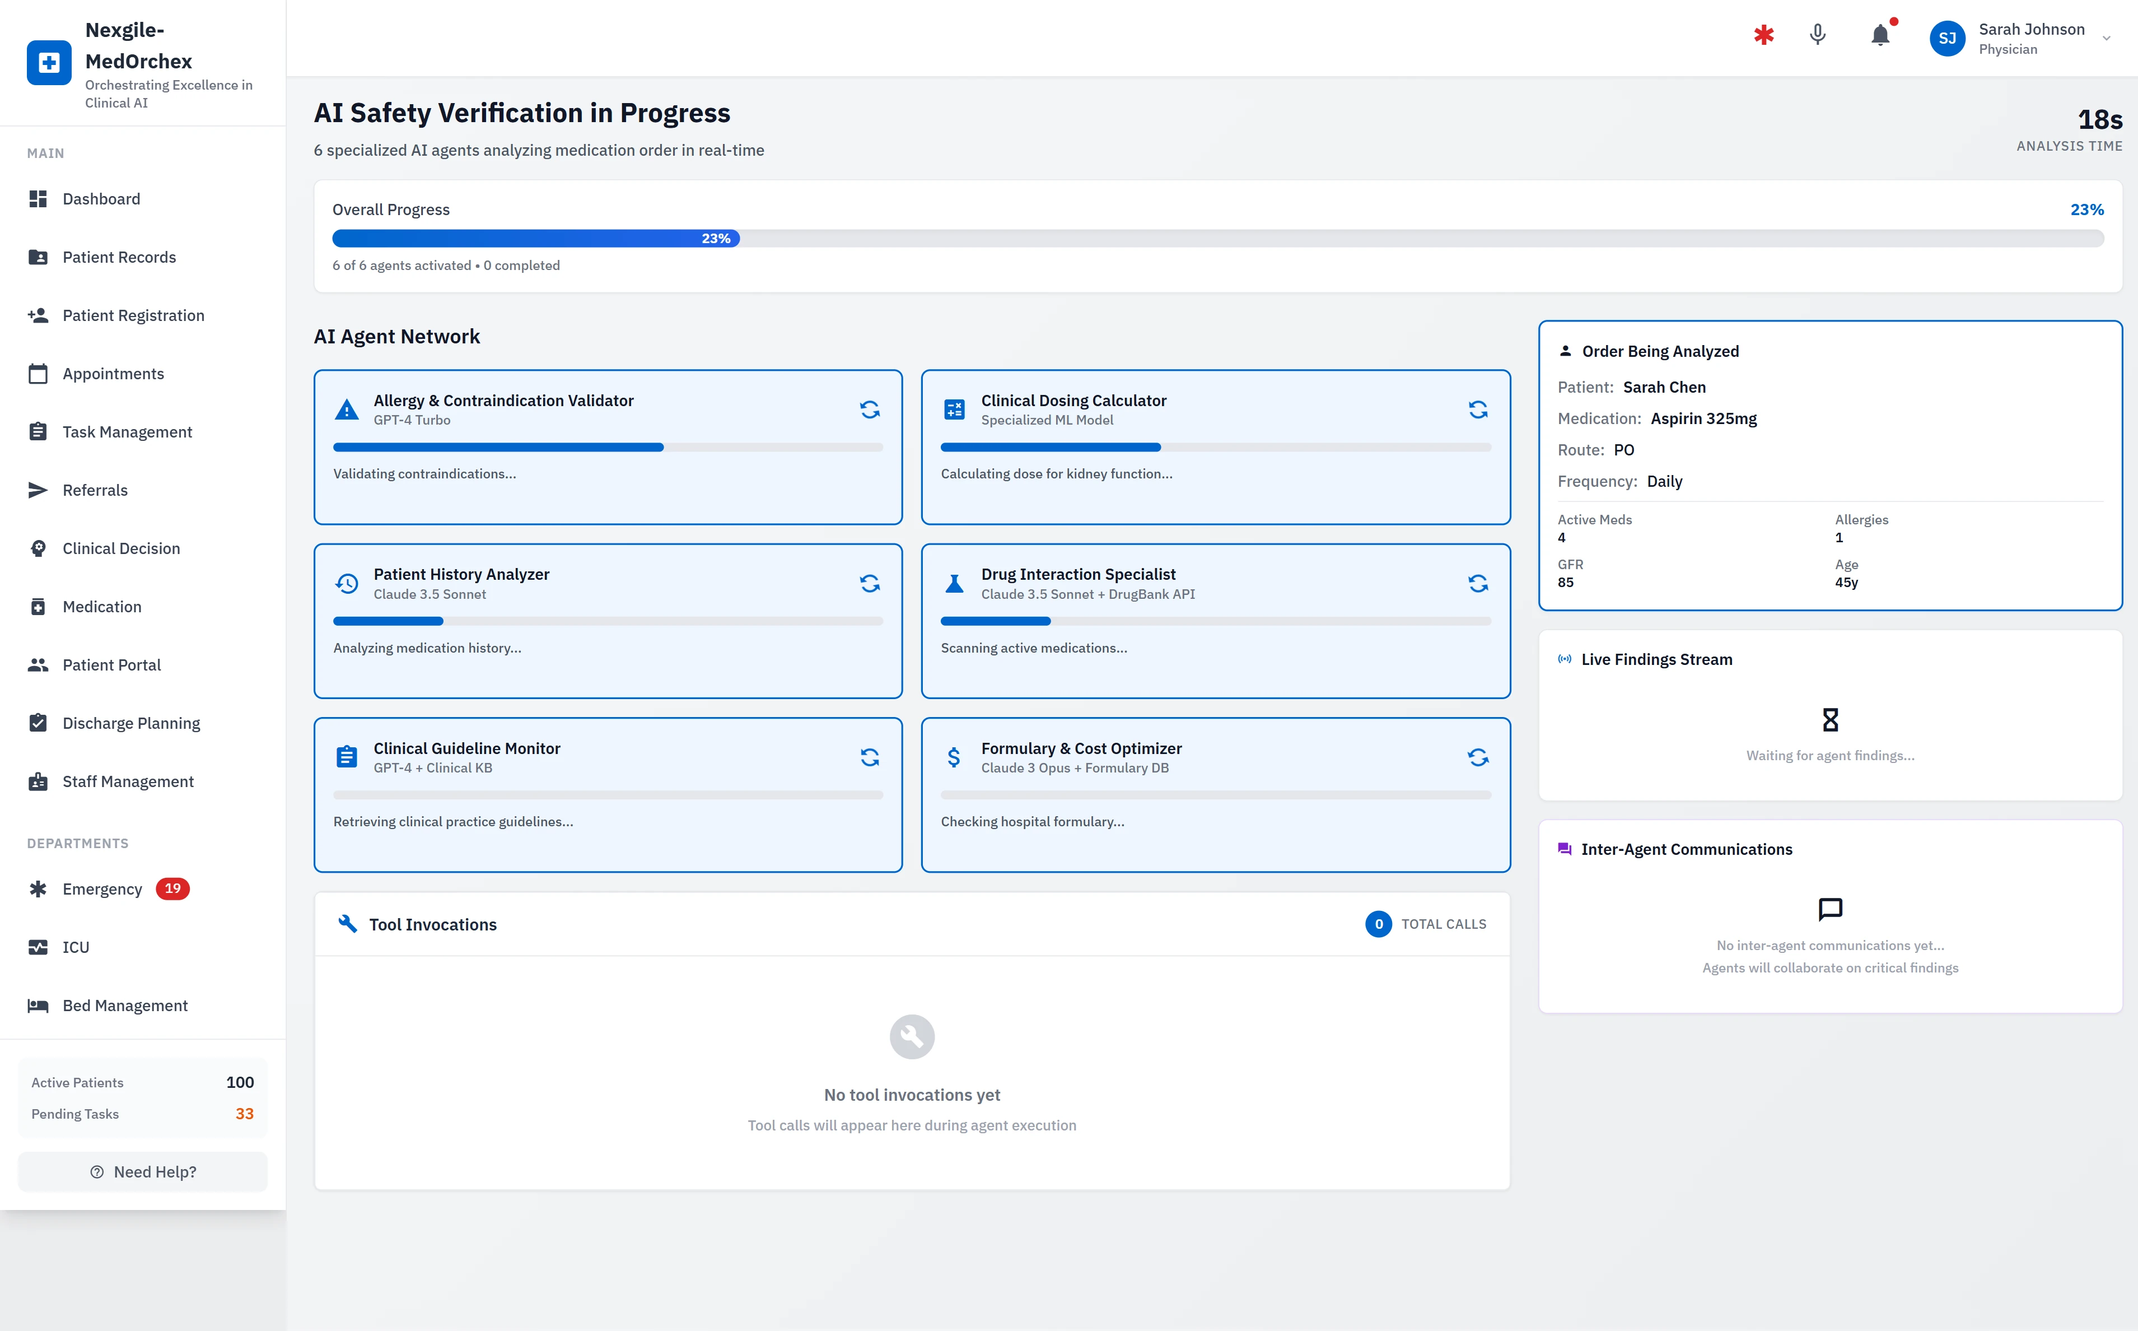This screenshot has width=2138, height=1331.
Task: Switch to the Dashboard section
Action: tap(101, 199)
